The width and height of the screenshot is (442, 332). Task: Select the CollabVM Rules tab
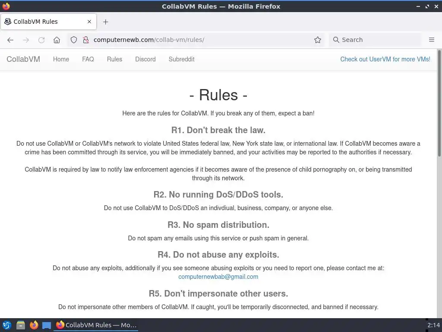(x=48, y=22)
